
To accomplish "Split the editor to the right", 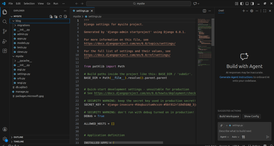I will click(204, 11).
